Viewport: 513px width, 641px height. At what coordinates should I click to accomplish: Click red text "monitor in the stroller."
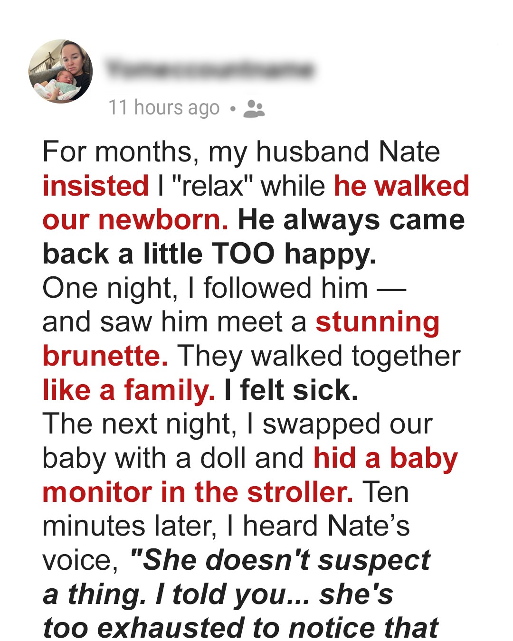click(198, 492)
